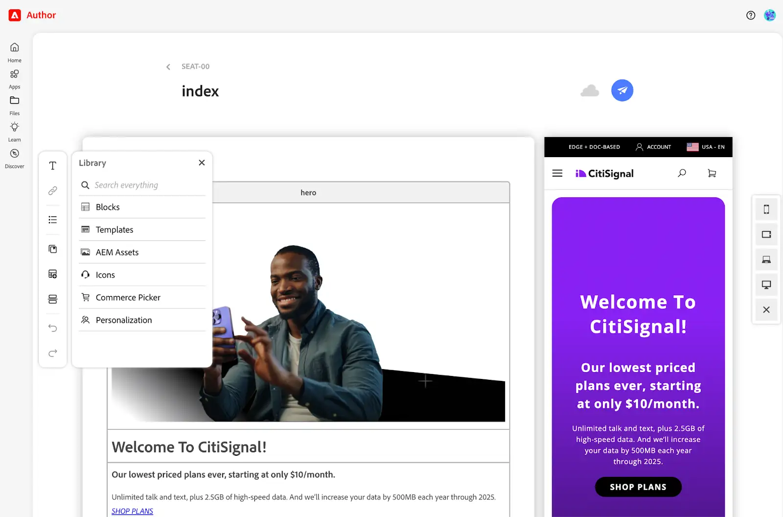Go back using the SEAT-00 chevron
783x517 pixels.
tap(168, 67)
